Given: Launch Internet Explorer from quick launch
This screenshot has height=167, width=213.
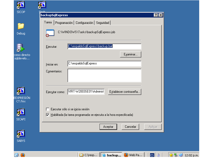Looking at the screenshot, I should pyautogui.click(x=16, y=155).
